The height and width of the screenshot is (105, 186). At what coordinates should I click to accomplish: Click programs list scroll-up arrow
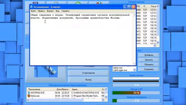click(106, 89)
